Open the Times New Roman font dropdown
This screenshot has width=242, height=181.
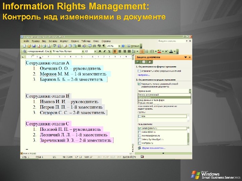83,51
